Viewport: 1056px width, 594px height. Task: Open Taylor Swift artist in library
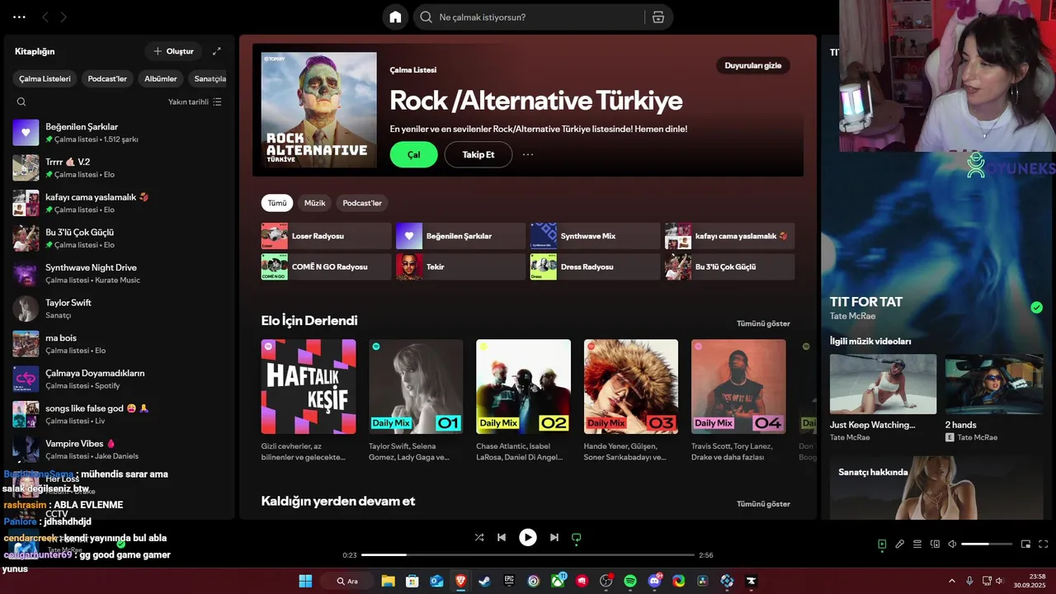click(x=120, y=309)
